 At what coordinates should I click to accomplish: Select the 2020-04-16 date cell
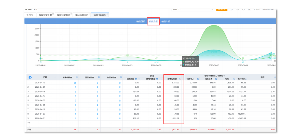40,91
